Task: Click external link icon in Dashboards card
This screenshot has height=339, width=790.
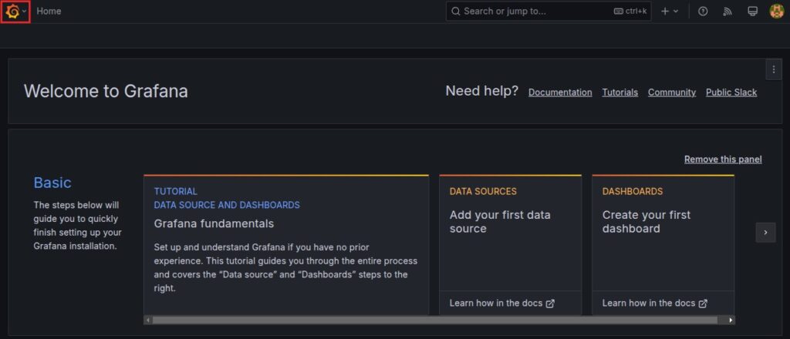Action: coord(703,304)
